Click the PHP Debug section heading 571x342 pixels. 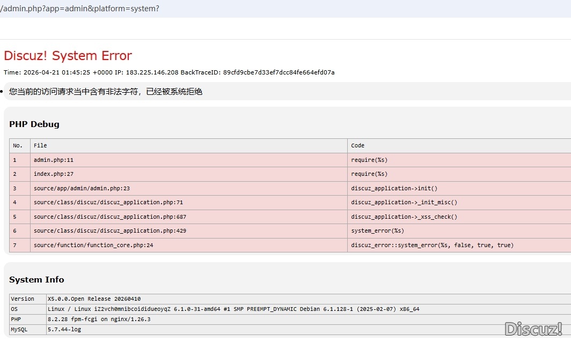[34, 124]
